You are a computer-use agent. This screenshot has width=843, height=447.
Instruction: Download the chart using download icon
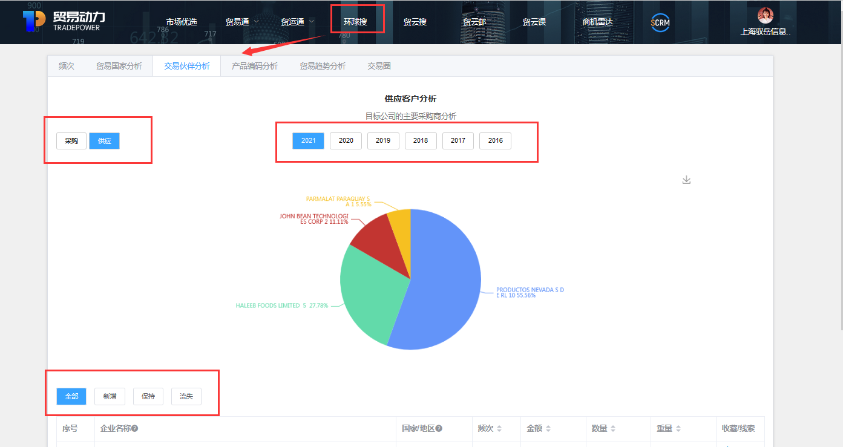pyautogui.click(x=686, y=180)
